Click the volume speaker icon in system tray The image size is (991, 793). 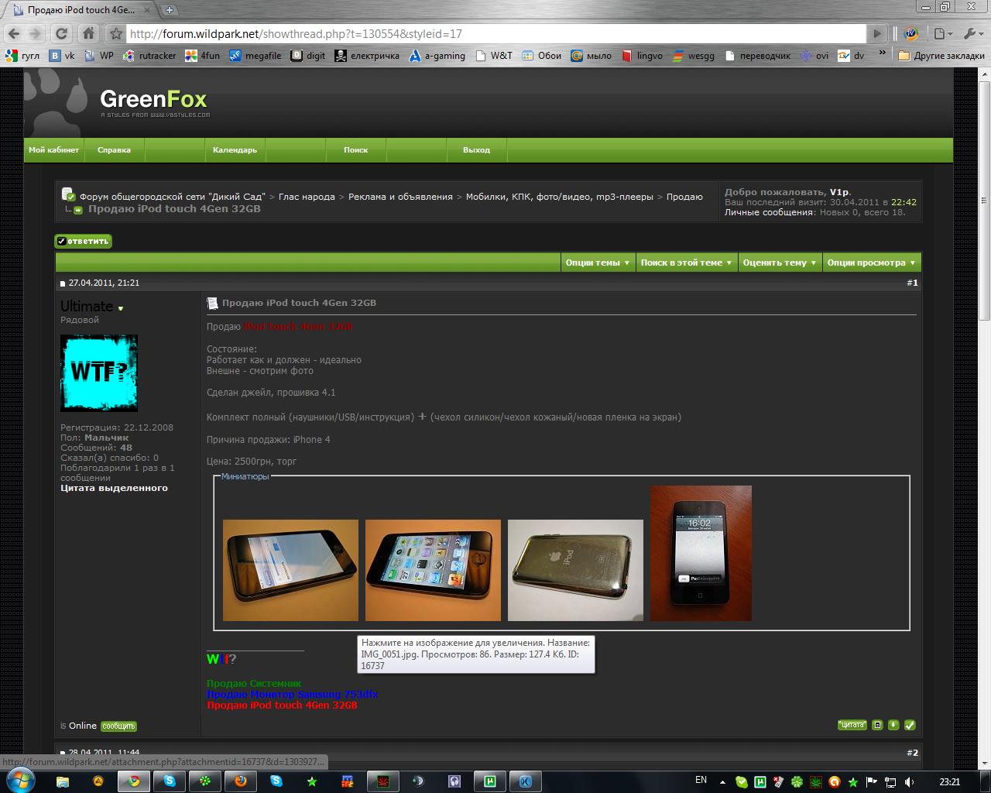point(909,781)
